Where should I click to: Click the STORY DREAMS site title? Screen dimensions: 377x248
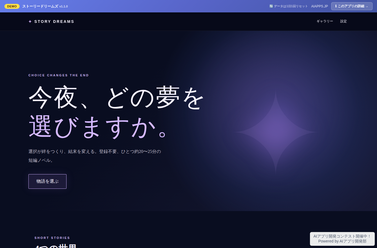click(54, 21)
